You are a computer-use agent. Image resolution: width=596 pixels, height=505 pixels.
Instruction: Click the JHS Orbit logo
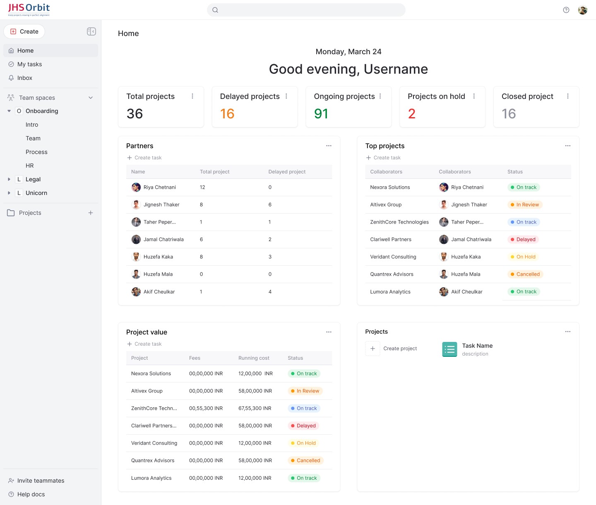[29, 10]
